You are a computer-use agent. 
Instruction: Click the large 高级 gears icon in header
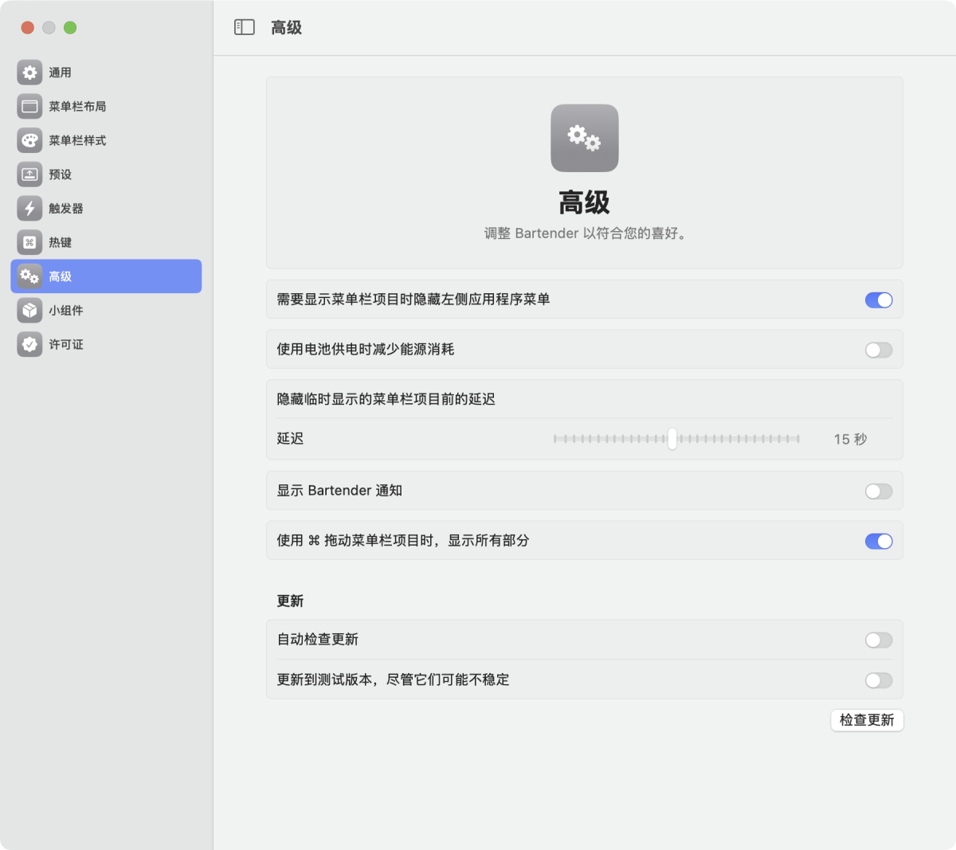584,138
